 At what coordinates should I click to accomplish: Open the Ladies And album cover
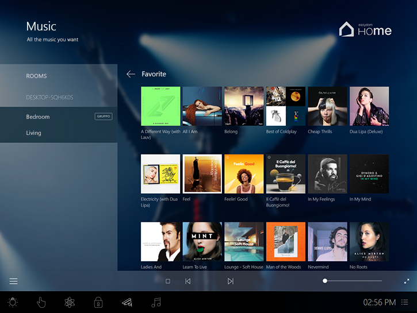160,242
